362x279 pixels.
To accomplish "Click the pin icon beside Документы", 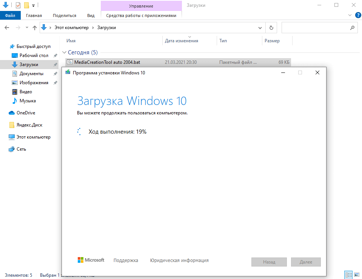I will [55, 74].
